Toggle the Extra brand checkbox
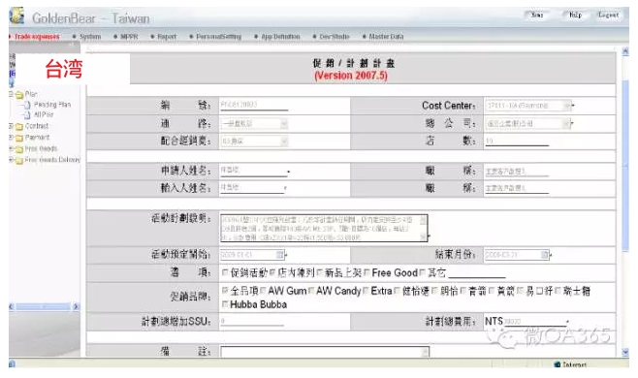 (x=366, y=291)
